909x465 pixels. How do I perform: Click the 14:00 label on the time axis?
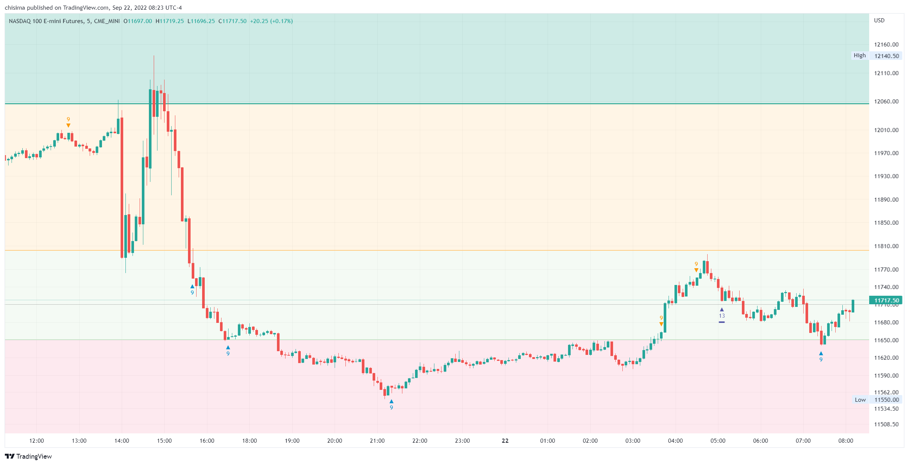pyautogui.click(x=122, y=441)
